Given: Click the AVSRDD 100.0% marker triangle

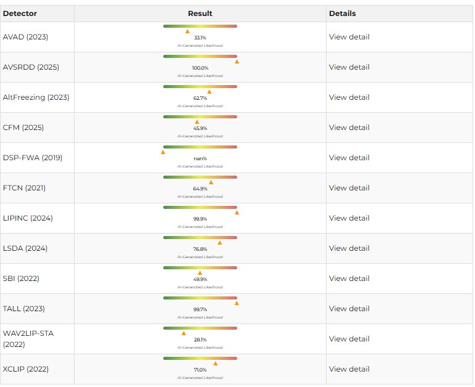Looking at the screenshot, I should 237,62.
